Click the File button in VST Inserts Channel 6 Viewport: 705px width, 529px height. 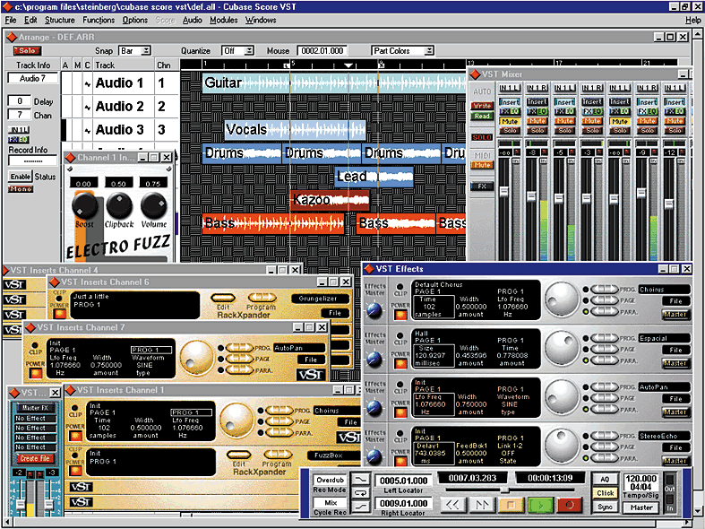coord(335,313)
